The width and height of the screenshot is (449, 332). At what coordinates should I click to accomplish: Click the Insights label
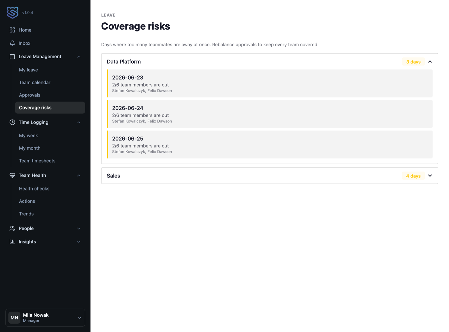[27, 242]
